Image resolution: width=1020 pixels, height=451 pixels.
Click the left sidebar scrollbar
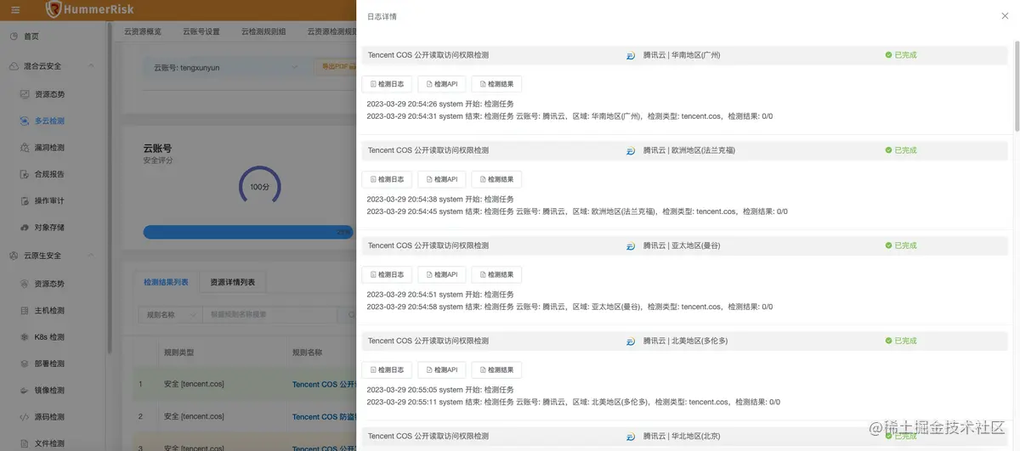[109, 187]
